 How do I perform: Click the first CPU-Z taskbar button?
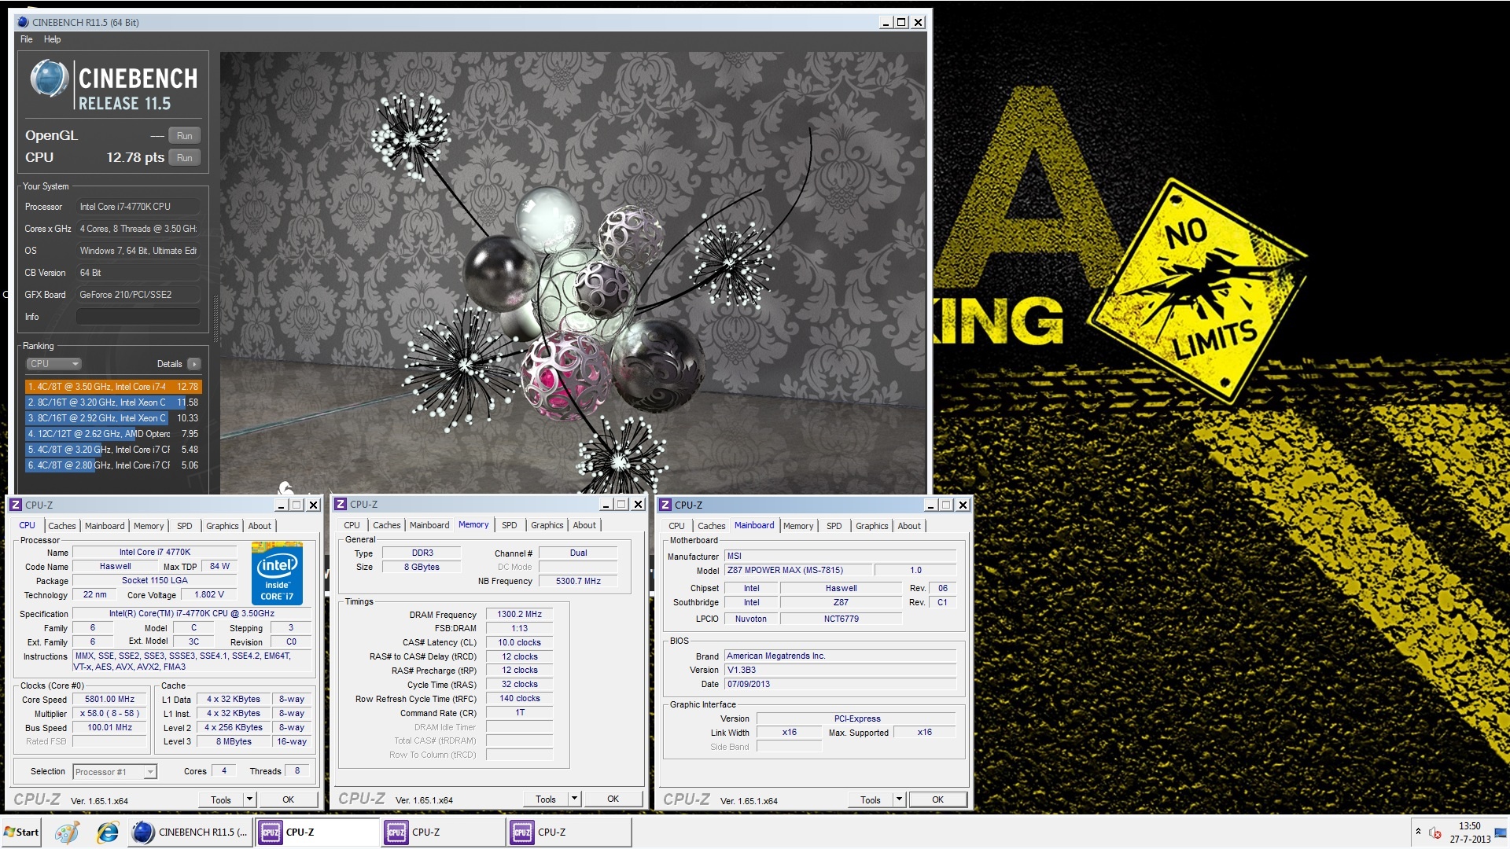[x=317, y=832]
